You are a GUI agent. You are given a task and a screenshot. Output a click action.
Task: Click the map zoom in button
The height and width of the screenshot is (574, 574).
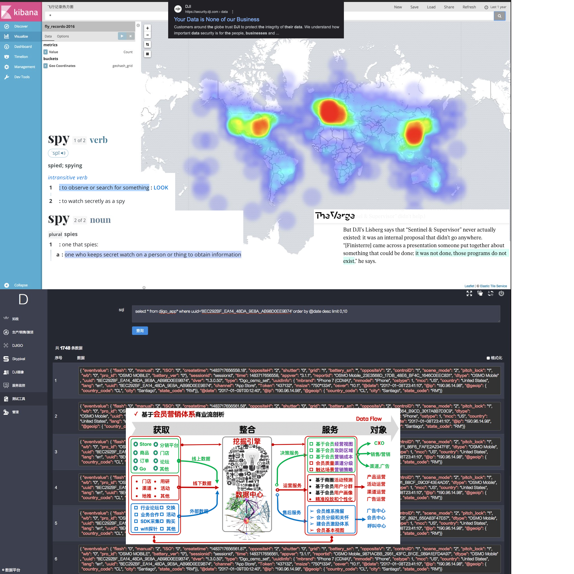click(x=147, y=28)
